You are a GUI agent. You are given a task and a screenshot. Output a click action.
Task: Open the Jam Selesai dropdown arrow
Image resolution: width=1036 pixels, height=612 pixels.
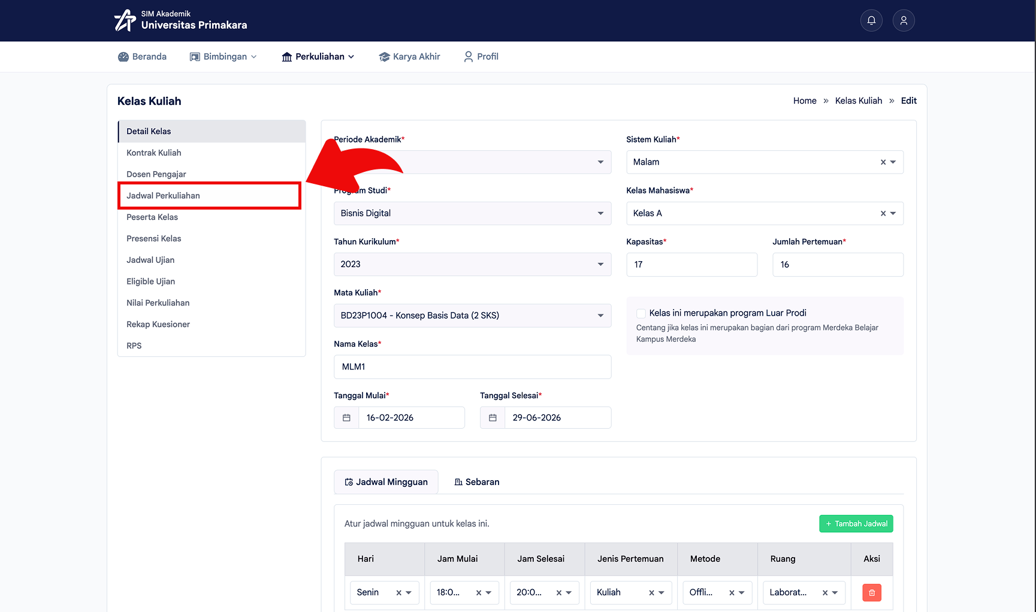(x=569, y=593)
